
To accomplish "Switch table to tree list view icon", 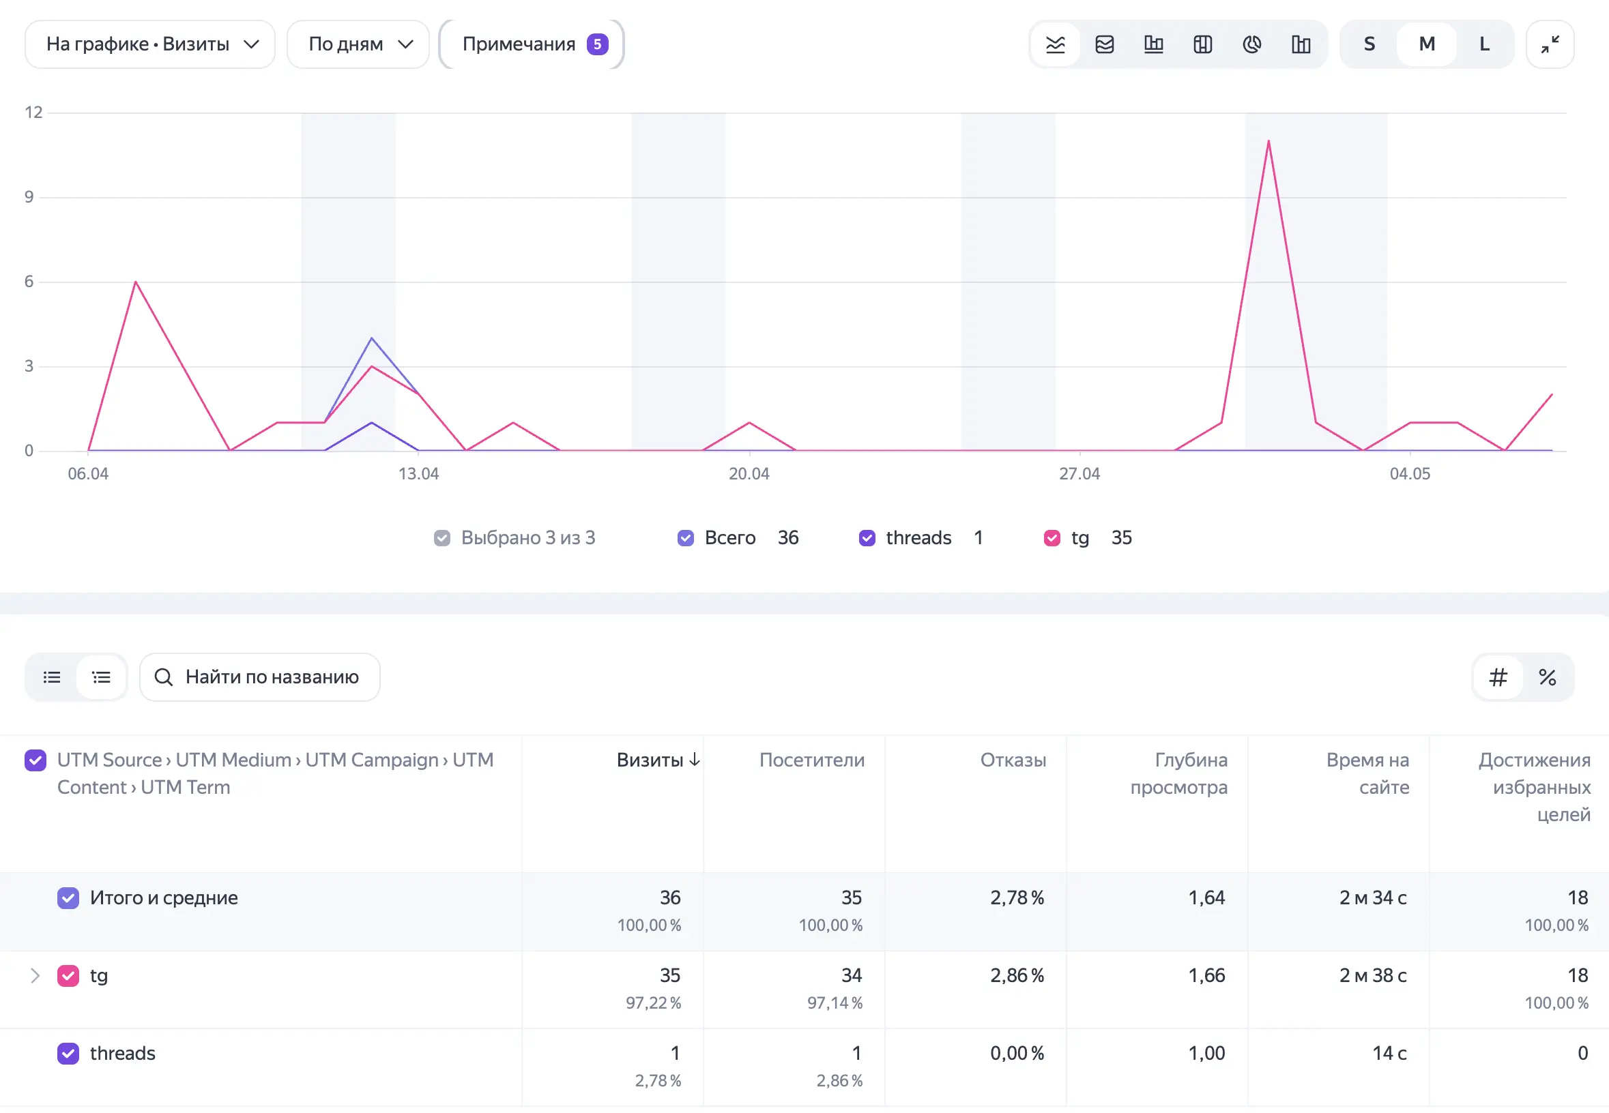I will click(x=101, y=677).
